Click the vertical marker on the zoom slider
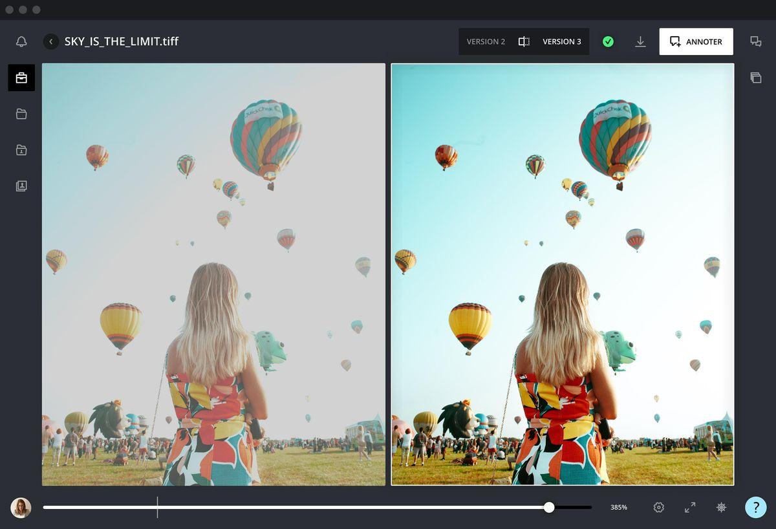The height and width of the screenshot is (529, 776). point(157,508)
